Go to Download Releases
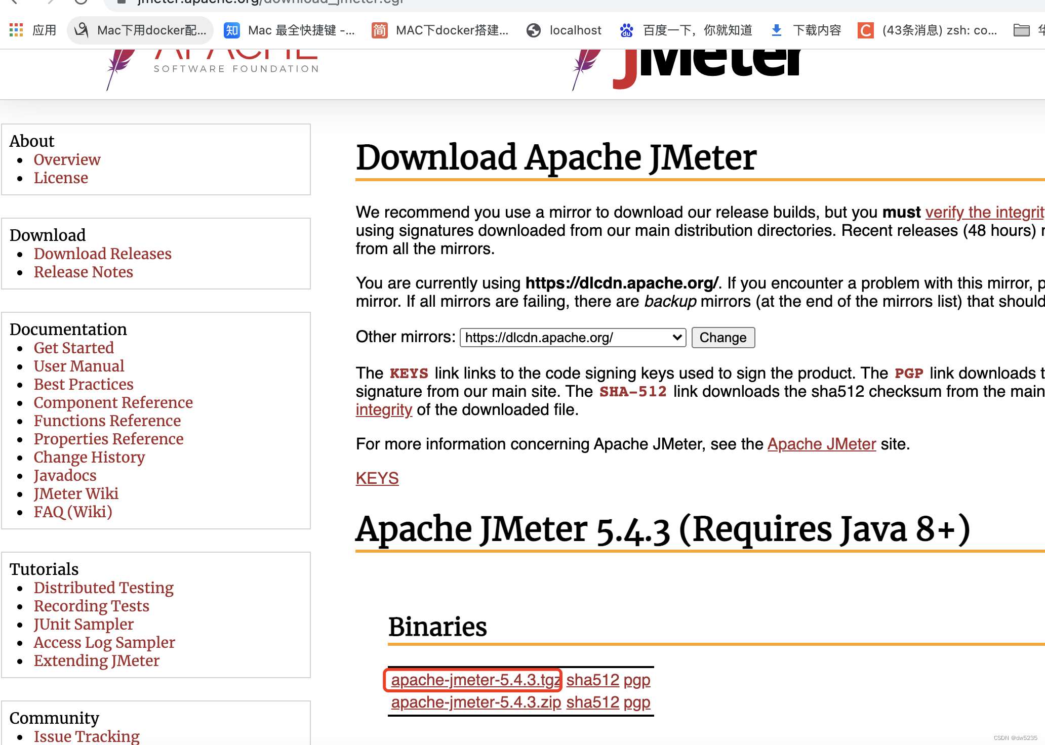The image size is (1045, 745). coord(103,254)
